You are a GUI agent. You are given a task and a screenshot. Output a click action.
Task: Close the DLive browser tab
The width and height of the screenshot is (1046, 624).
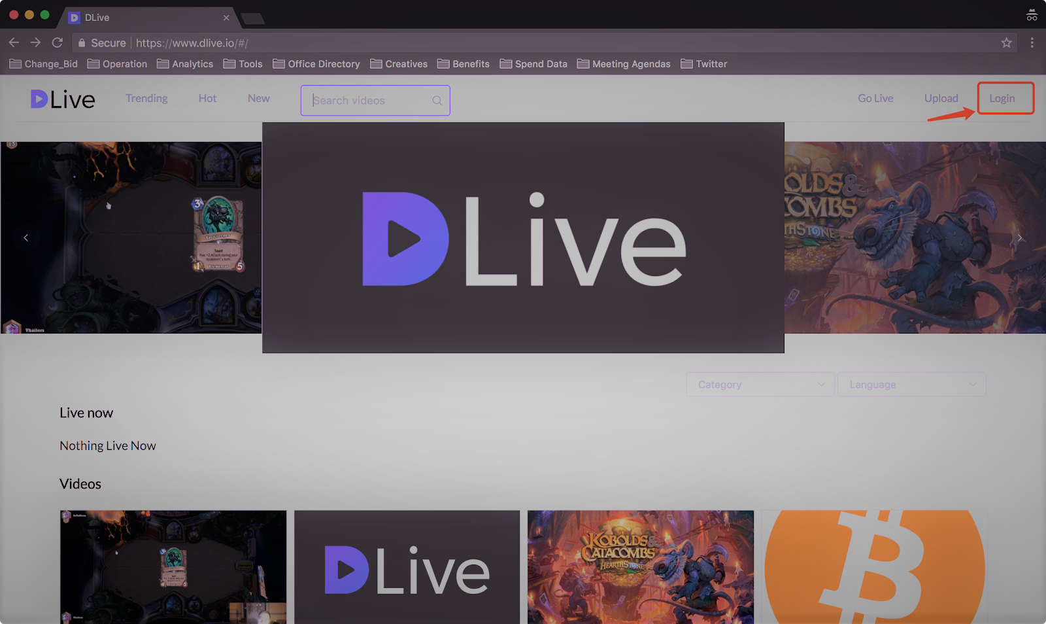(x=226, y=18)
